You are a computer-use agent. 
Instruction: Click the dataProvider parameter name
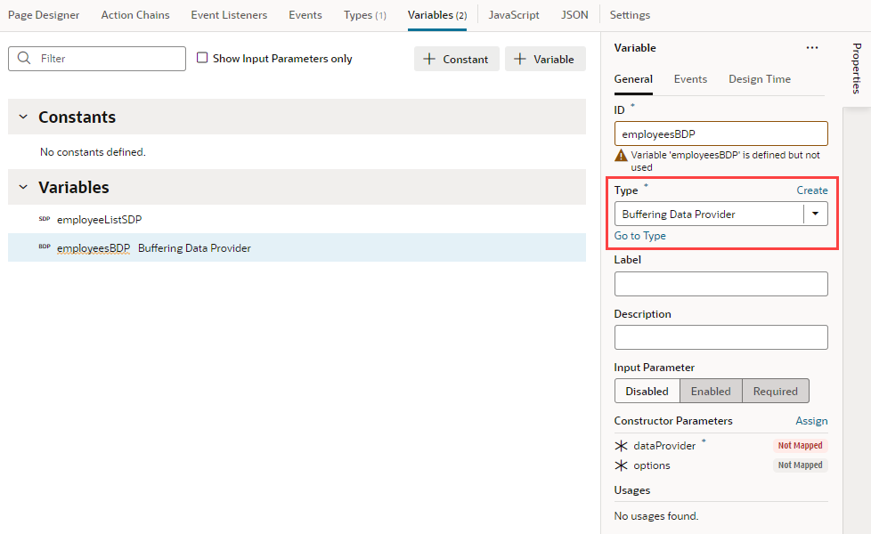[664, 446]
